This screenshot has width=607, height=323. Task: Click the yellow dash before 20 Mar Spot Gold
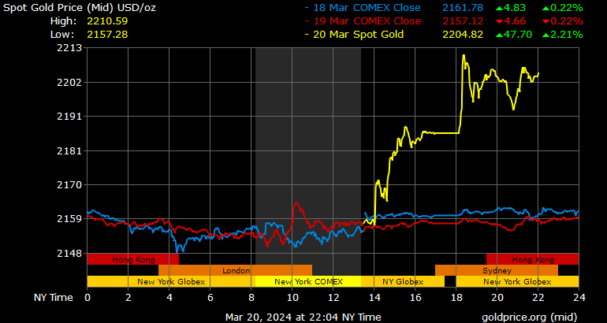(x=307, y=35)
